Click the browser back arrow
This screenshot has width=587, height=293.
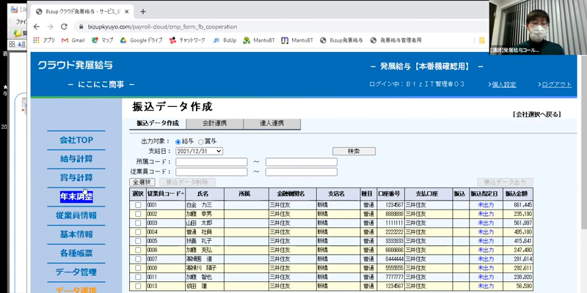[x=36, y=27]
